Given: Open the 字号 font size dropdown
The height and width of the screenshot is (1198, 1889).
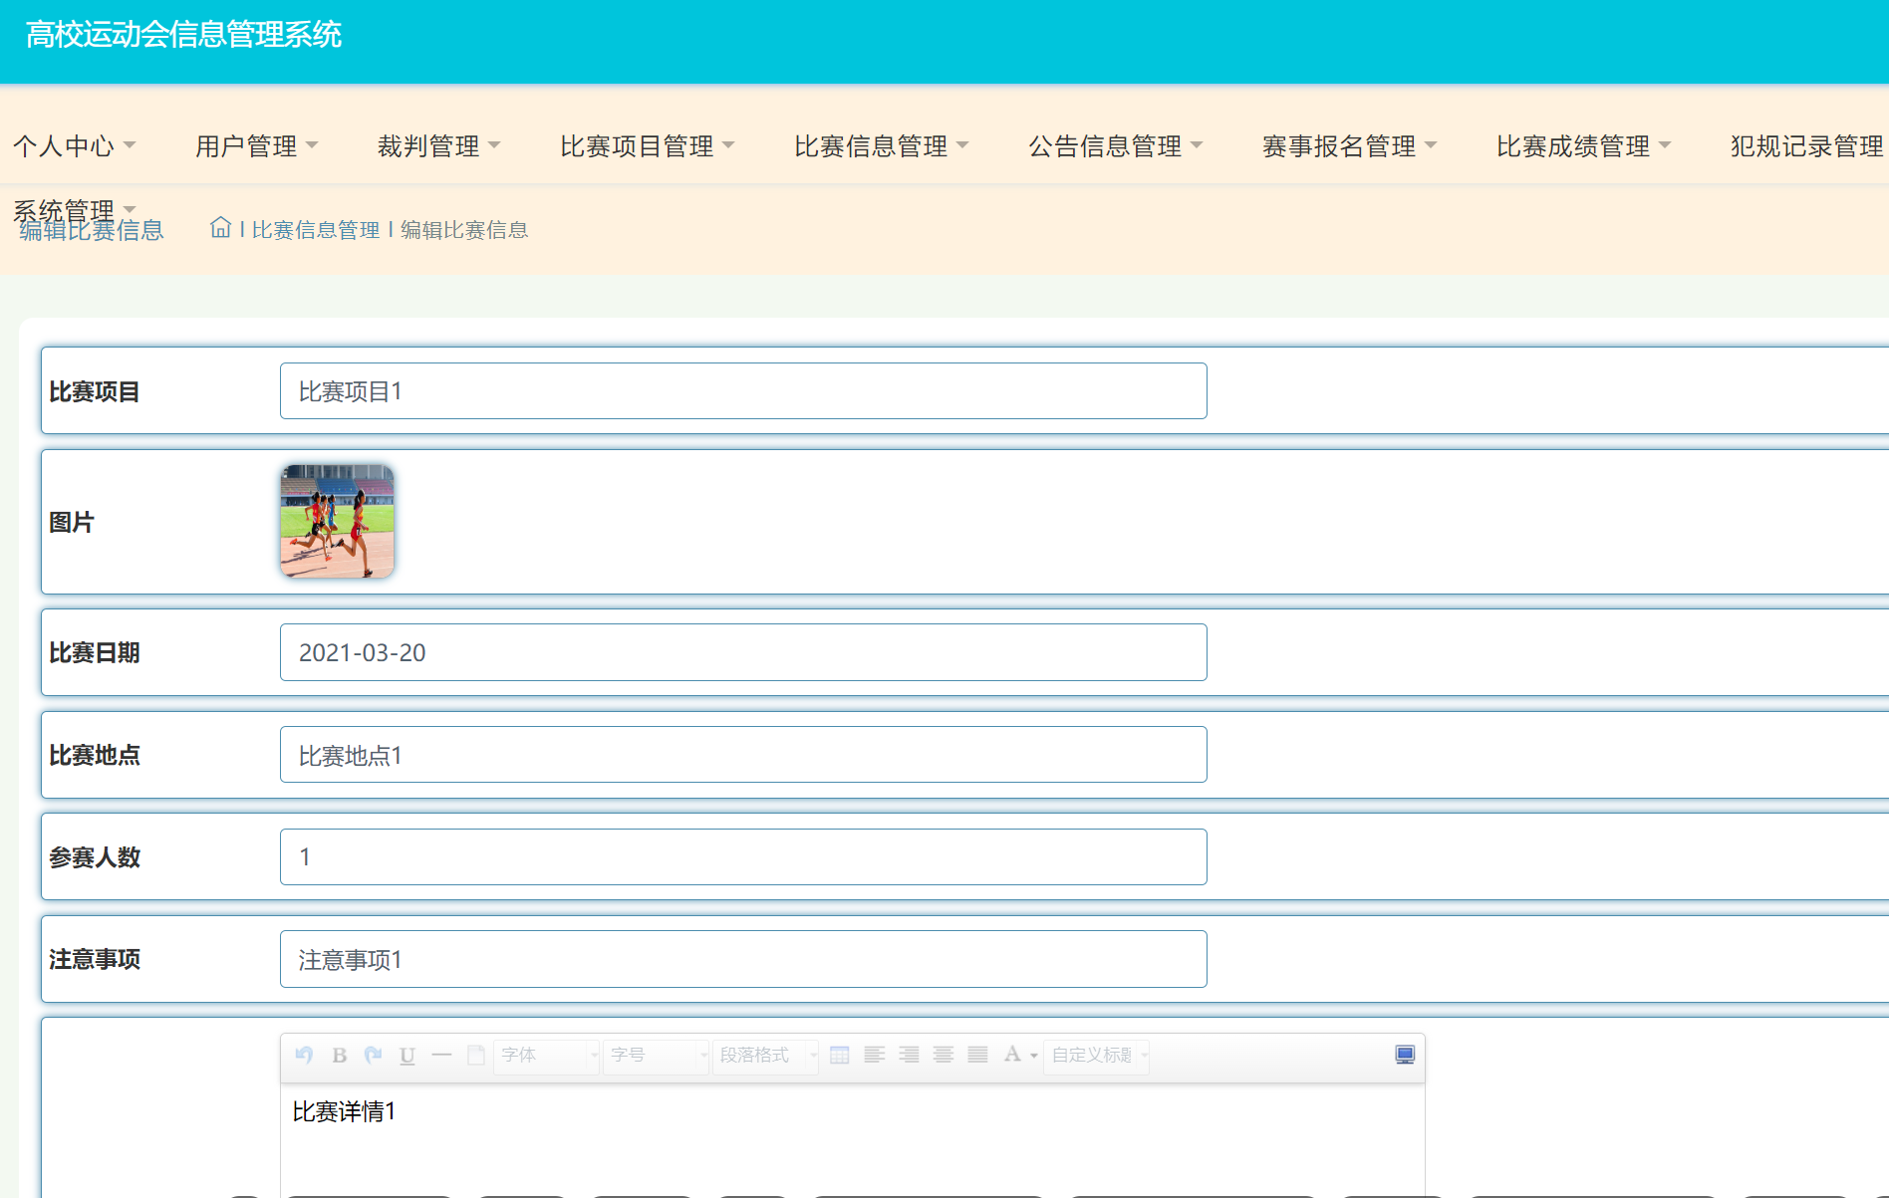Looking at the screenshot, I should point(655,1057).
